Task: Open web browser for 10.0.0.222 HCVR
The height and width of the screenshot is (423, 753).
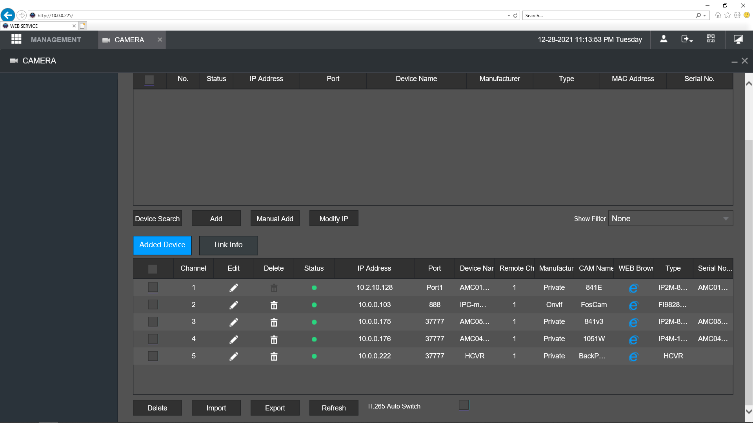Action: click(x=633, y=357)
